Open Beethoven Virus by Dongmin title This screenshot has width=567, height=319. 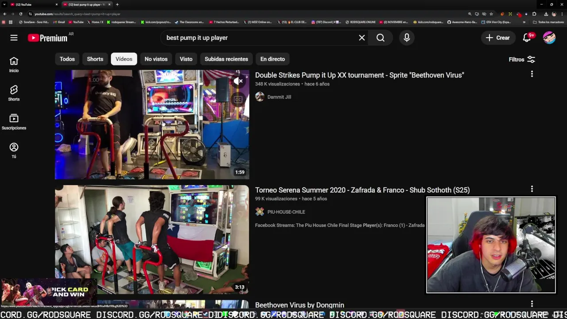(x=299, y=305)
